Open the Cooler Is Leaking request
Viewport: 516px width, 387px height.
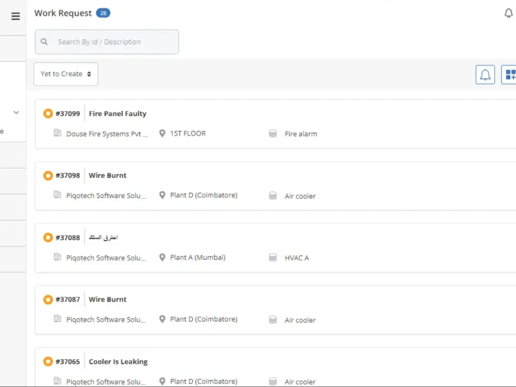pyautogui.click(x=118, y=362)
